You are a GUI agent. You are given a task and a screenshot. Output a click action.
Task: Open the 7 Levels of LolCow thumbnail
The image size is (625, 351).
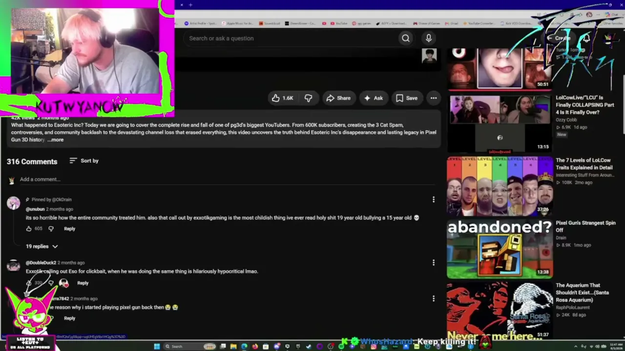(500, 186)
